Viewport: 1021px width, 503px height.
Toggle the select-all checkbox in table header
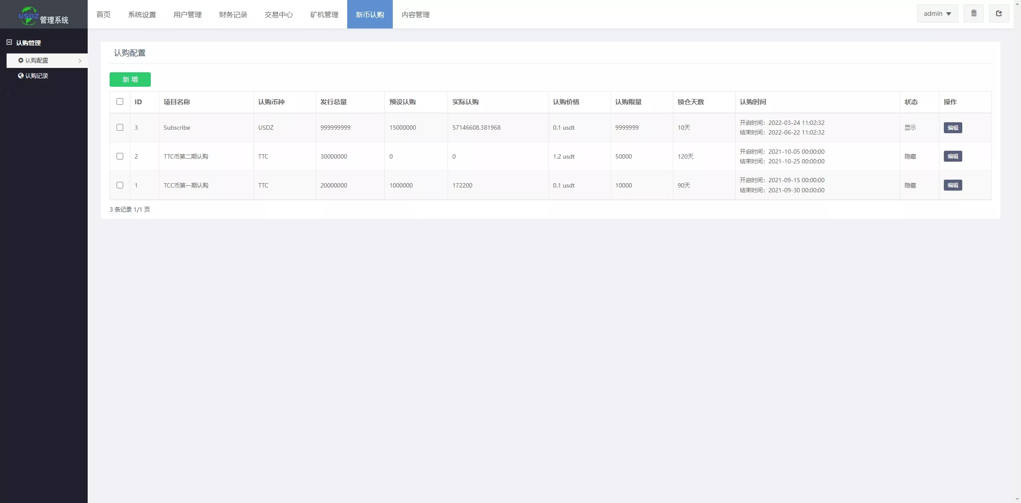click(x=120, y=102)
